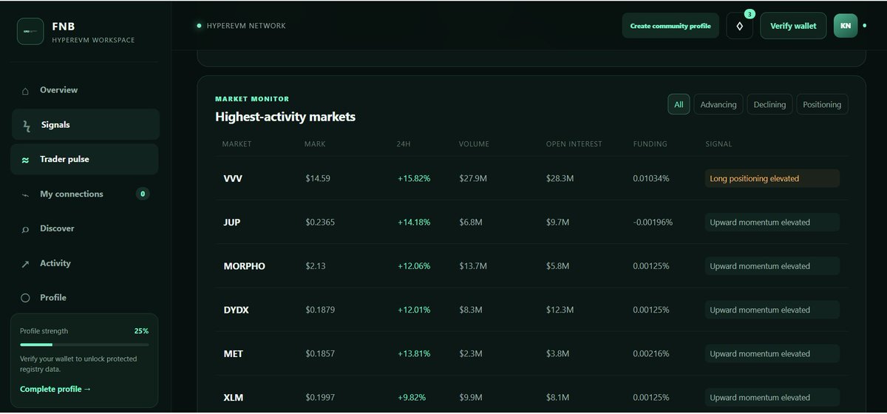Click MET change value +13.81%
887x414 pixels.
[414, 354]
